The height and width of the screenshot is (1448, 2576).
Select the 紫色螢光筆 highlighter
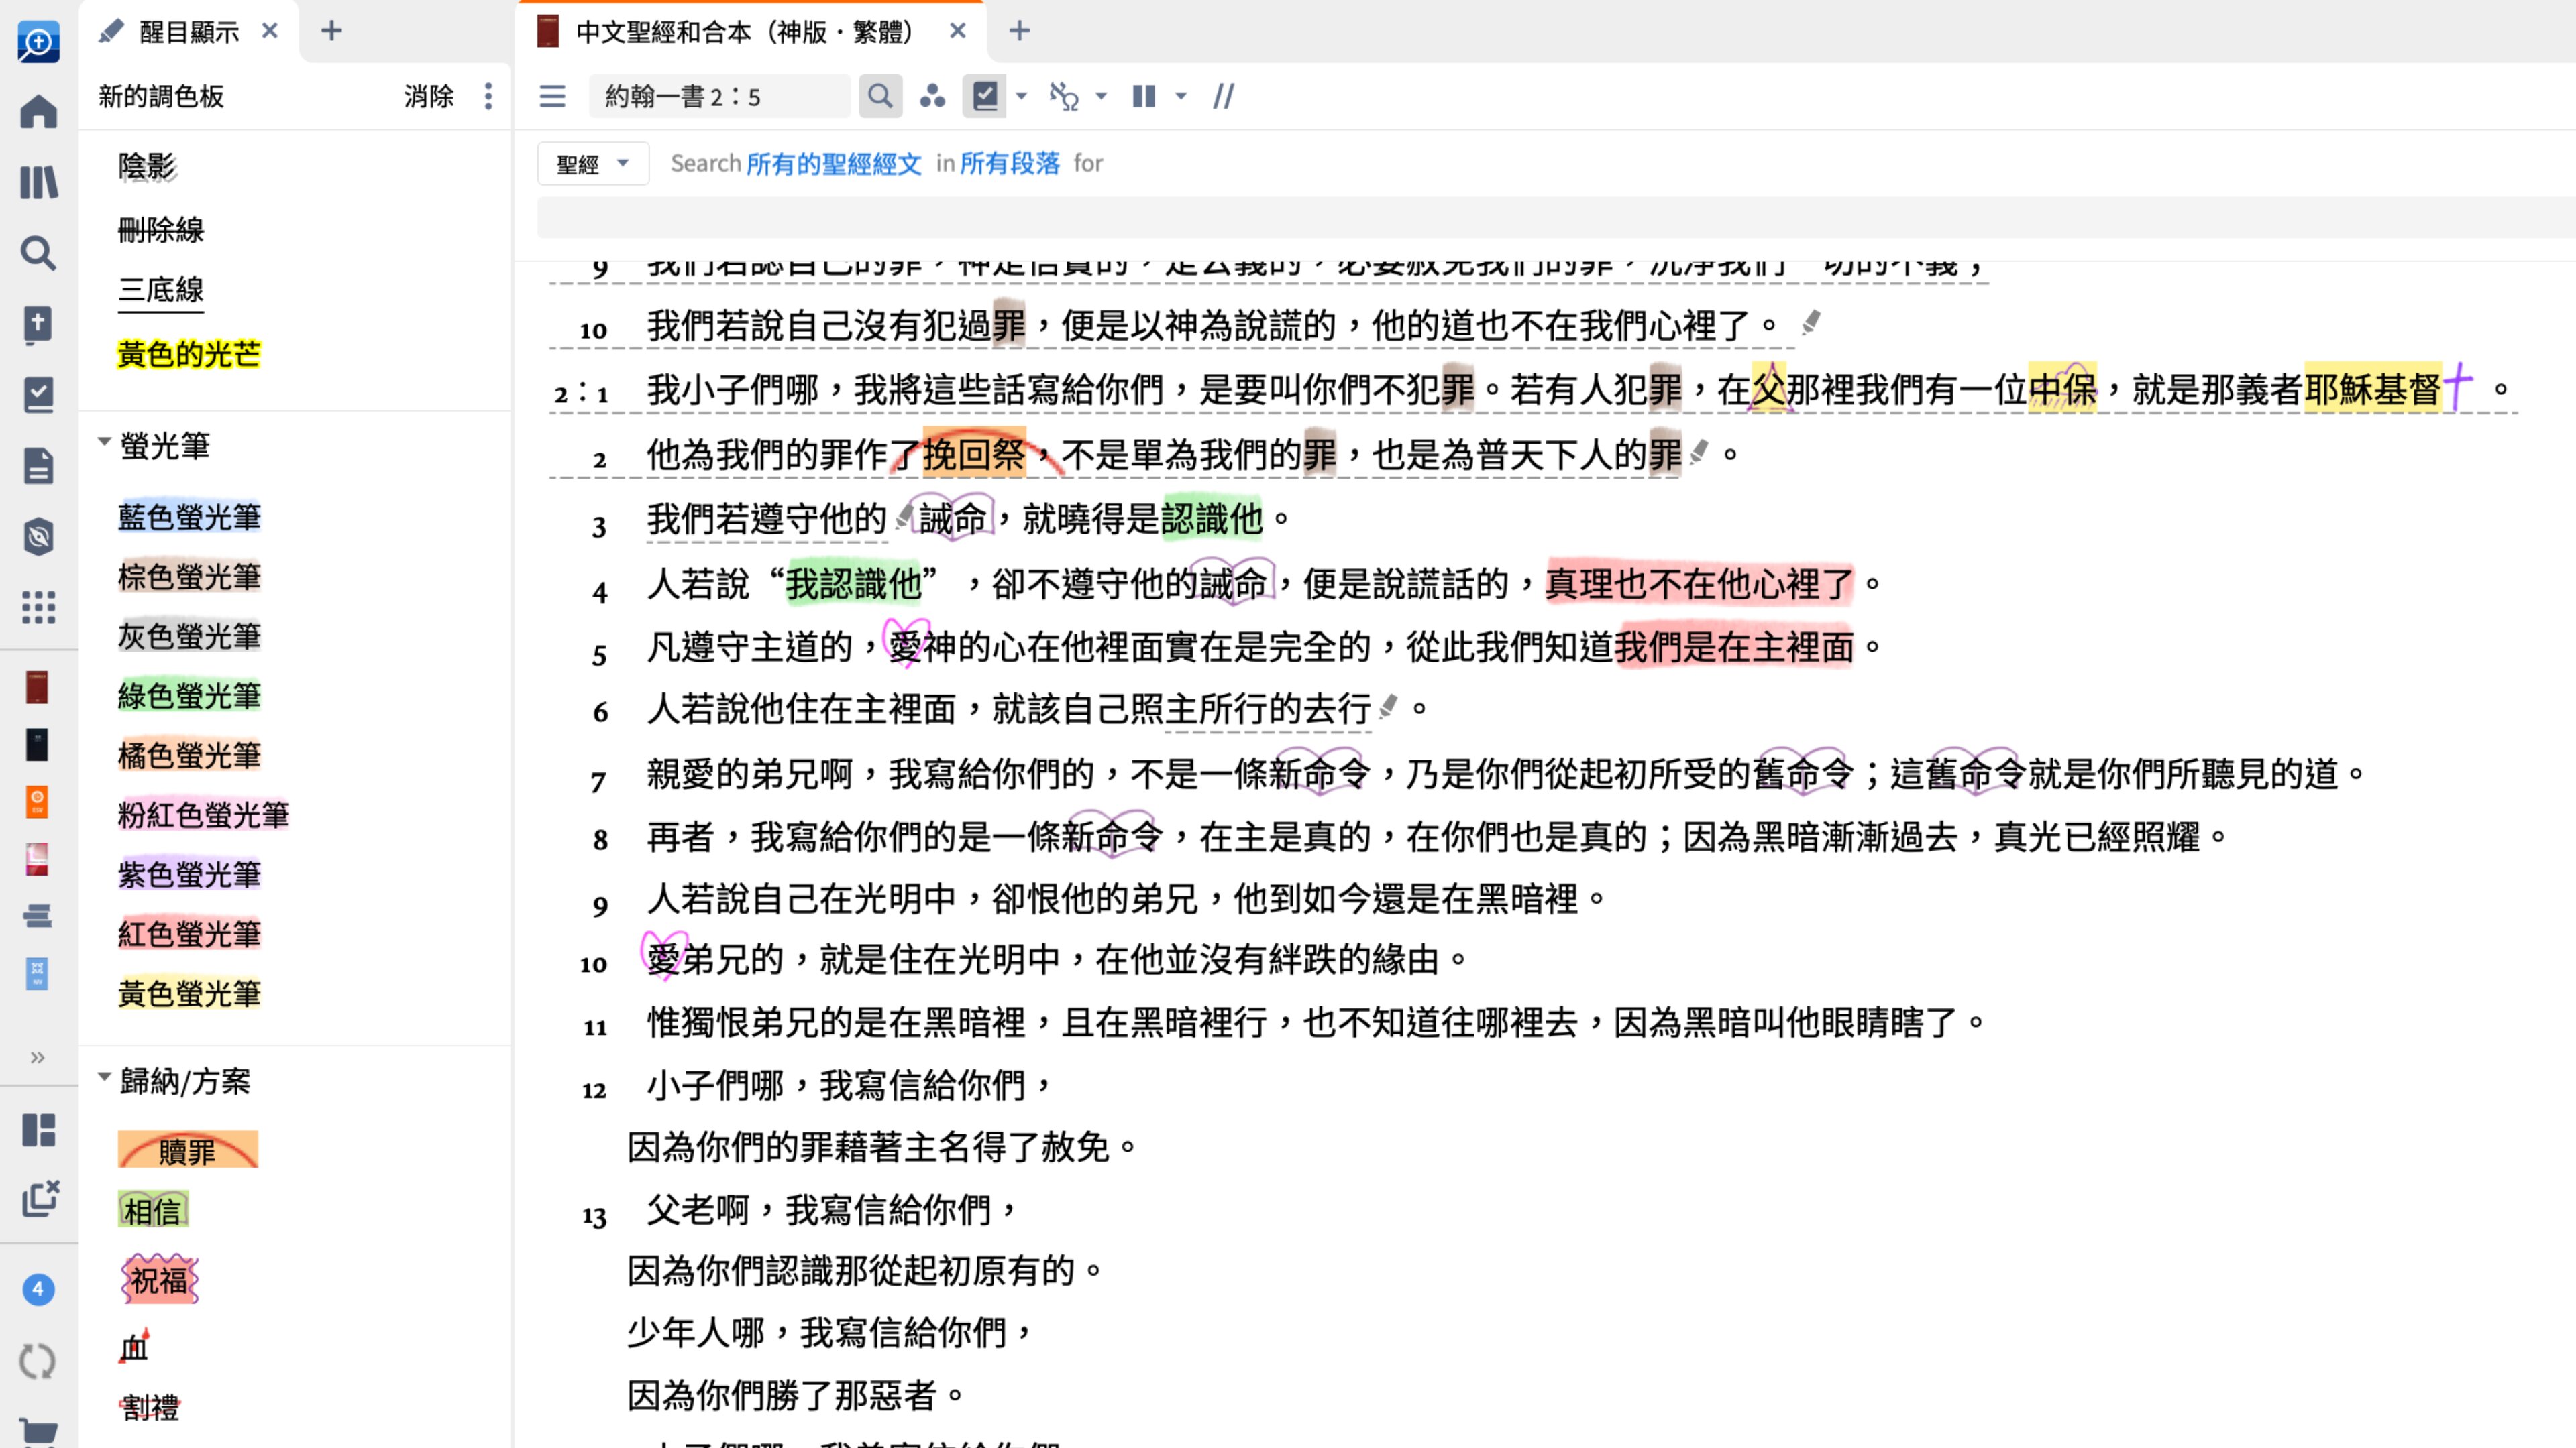point(189,874)
